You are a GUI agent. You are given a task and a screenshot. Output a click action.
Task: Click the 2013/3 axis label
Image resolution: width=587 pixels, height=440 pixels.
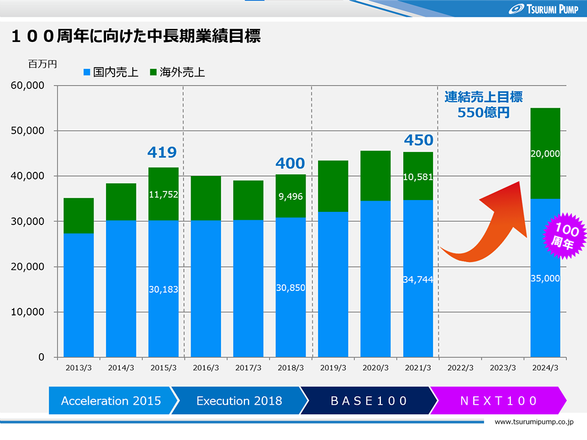click(78, 368)
